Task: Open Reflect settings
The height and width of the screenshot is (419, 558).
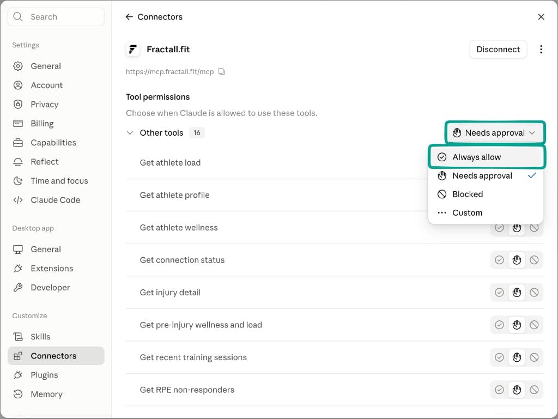Action: (56, 162)
